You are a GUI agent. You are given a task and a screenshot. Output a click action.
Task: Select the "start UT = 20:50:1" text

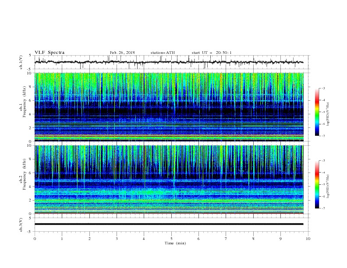212,53
